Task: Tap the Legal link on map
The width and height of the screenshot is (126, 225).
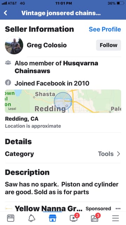Action: (x=12, y=109)
